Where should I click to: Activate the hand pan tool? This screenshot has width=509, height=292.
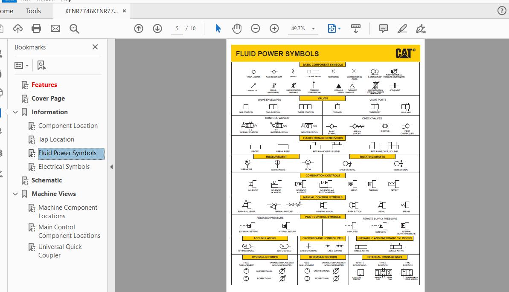[237, 29]
